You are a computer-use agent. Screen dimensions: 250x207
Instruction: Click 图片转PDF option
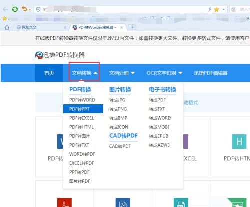tap(80, 181)
